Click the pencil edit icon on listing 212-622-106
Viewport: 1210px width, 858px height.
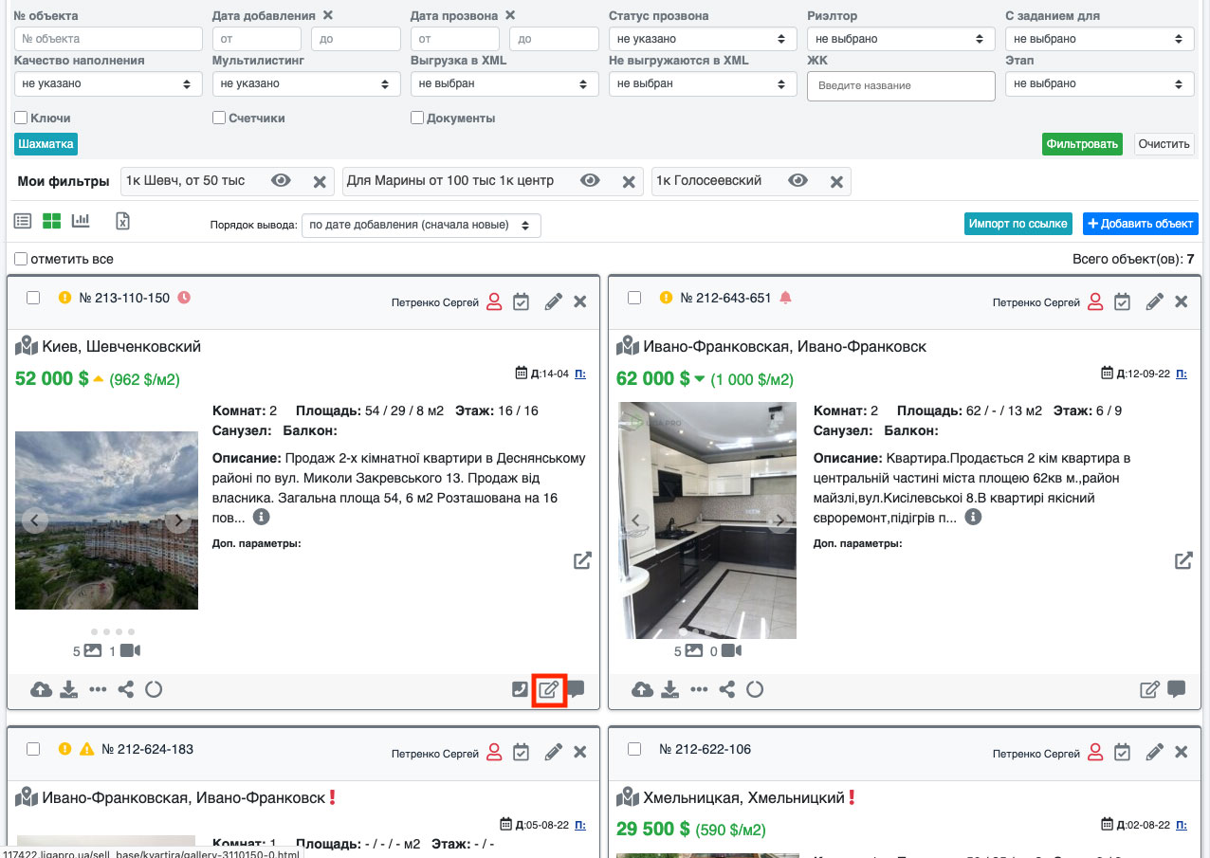1154,752
